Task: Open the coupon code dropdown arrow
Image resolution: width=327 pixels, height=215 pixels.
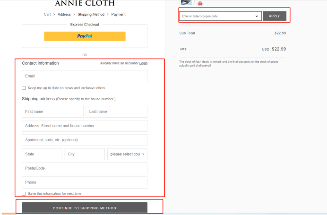Action: (x=257, y=16)
